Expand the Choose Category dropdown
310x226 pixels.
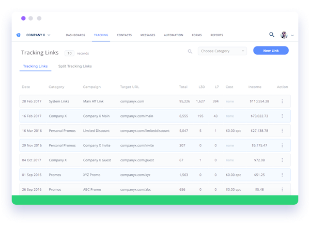[222, 51]
